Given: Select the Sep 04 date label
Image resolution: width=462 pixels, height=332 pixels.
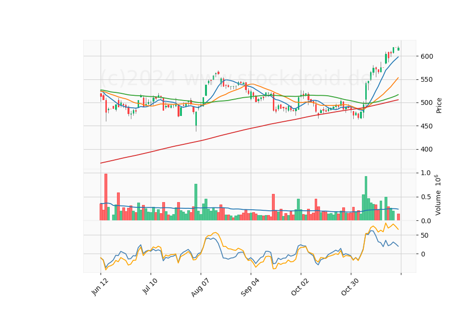Looking at the screenshot, I should tap(250, 287).
